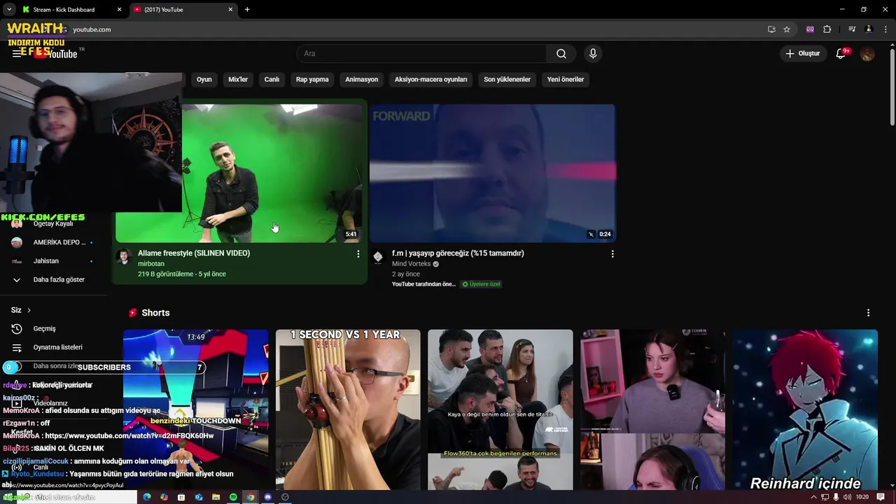Image resolution: width=896 pixels, height=504 pixels.
Task: Show hidden system tray icons
Action: [x=813, y=497]
